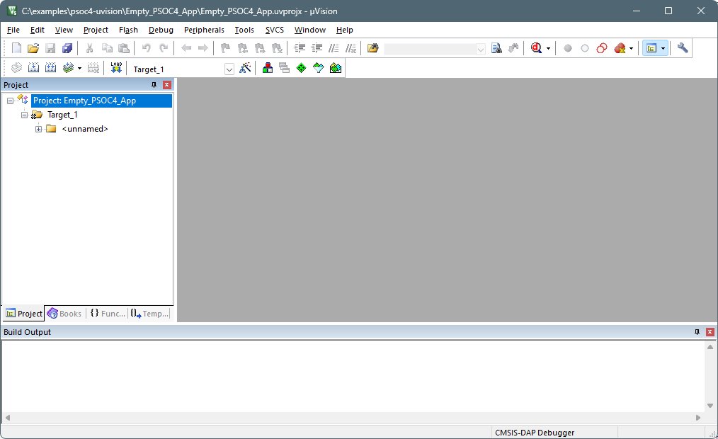The height and width of the screenshot is (439, 718).
Task: Open the Pack Installer icon
Action: [336, 68]
